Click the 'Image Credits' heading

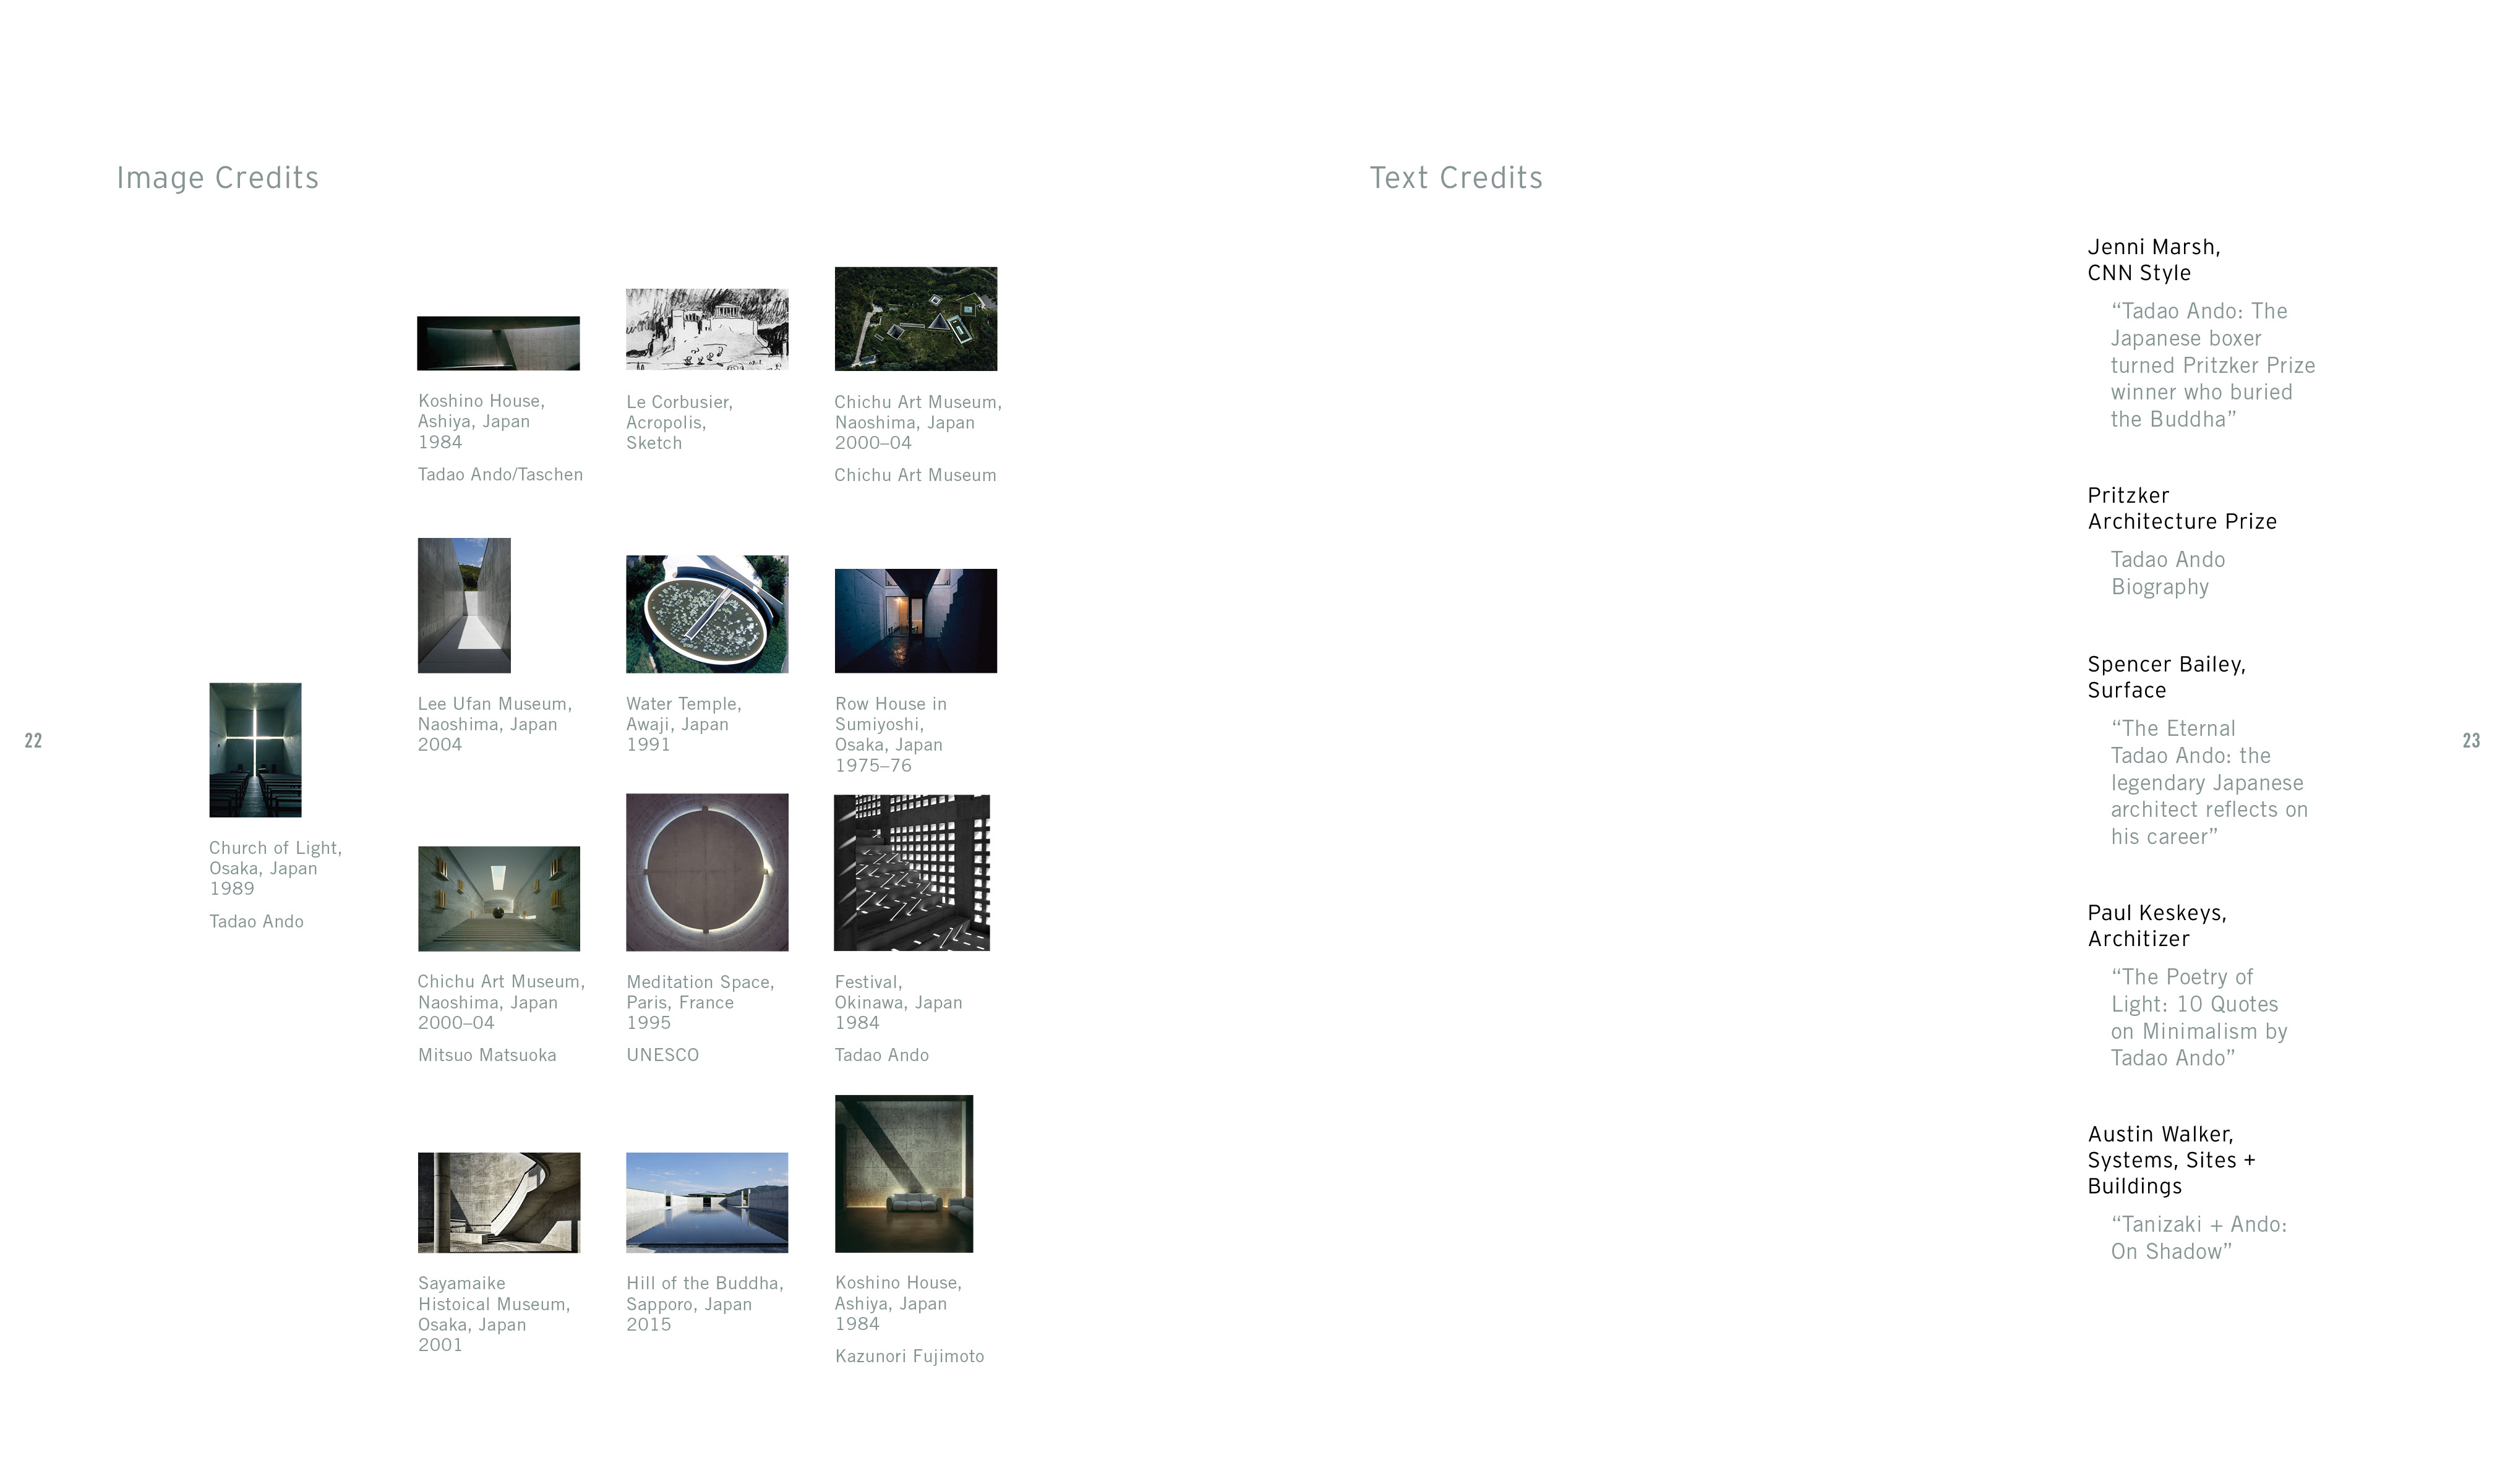218,178
